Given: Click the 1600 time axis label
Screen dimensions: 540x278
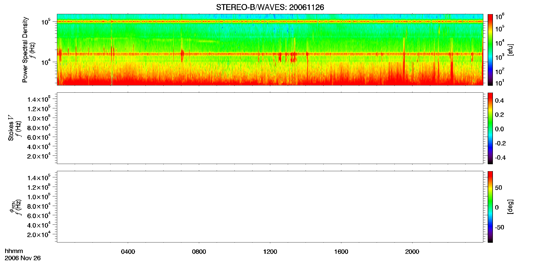Looking at the screenshot, I should 341,252.
